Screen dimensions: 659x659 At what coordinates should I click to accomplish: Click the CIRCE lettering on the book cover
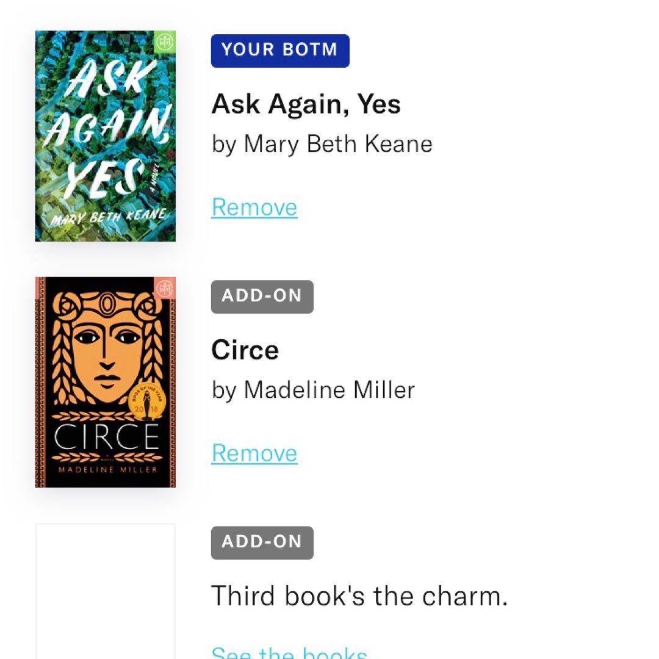[x=106, y=437]
